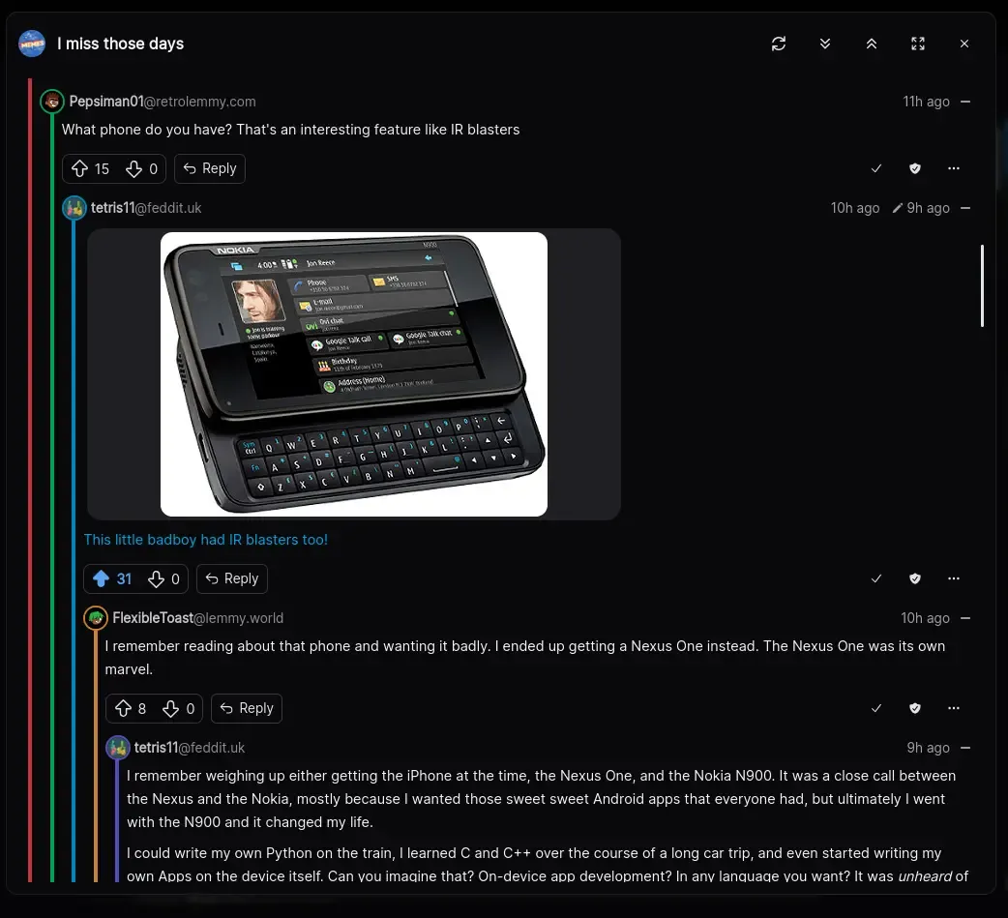Toggle the active upvote on tetris11's comment
Viewport: 1008px width, 918px height.
[x=101, y=578]
